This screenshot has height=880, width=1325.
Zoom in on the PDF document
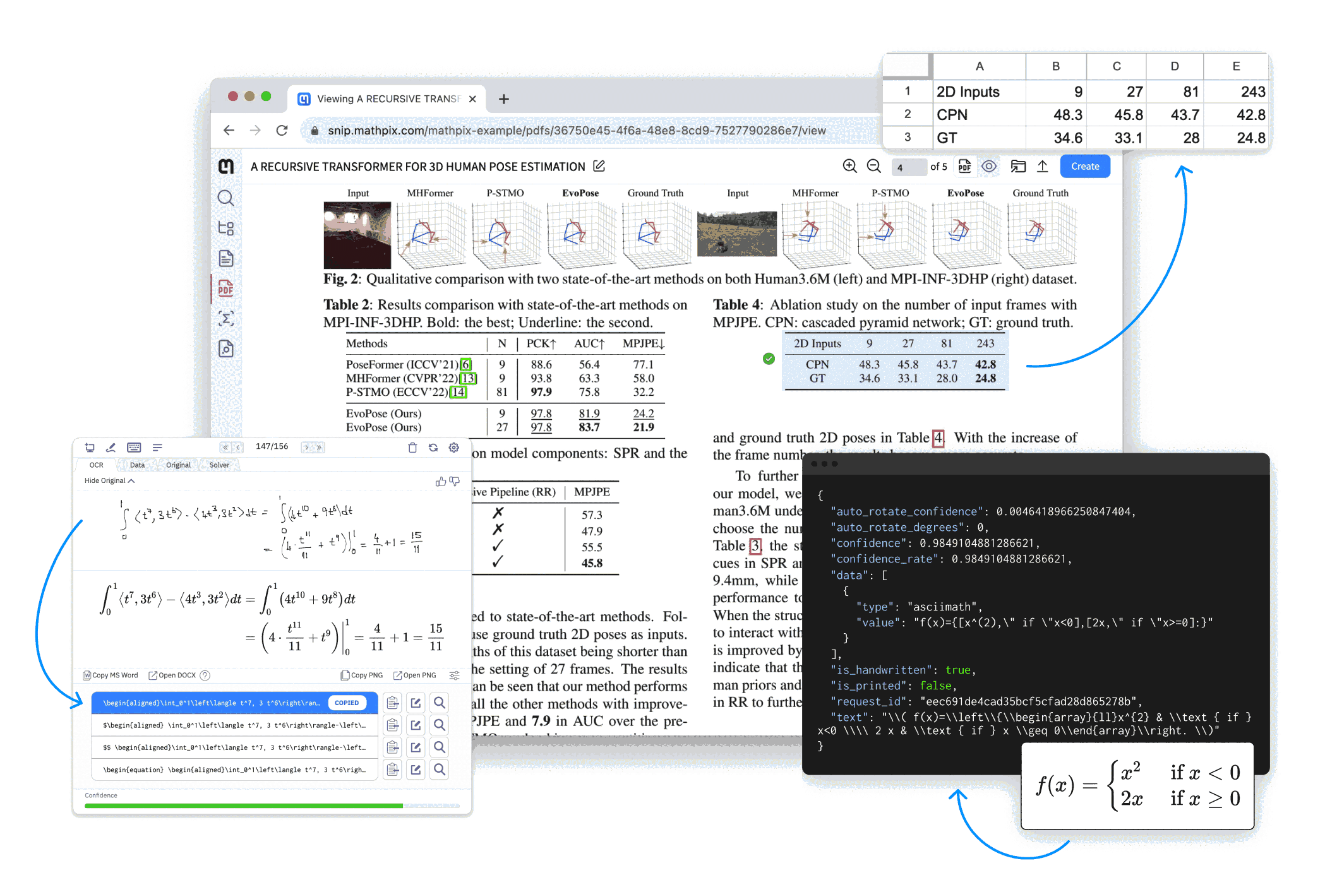point(850,166)
